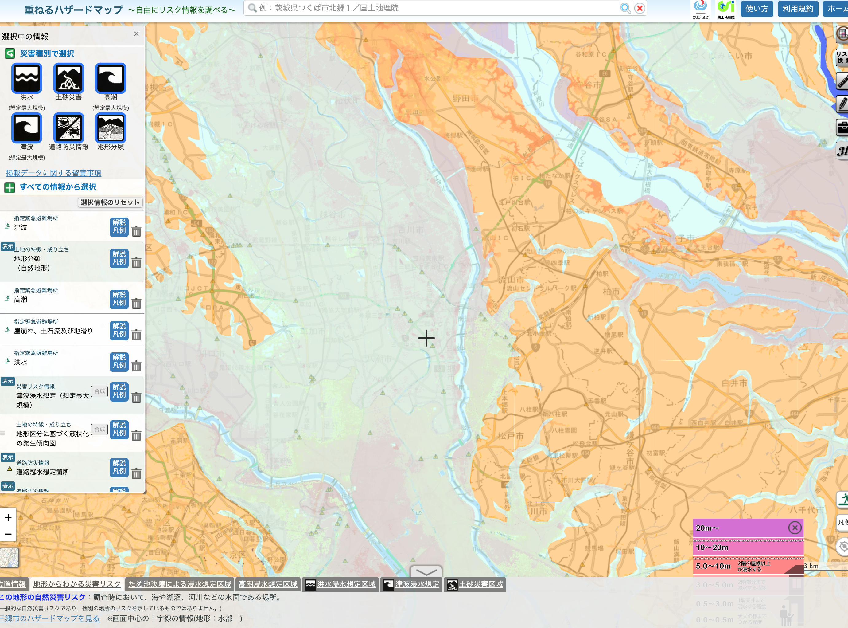Close the flood depth legend
Viewport: 848px width, 628px height.
(x=795, y=527)
